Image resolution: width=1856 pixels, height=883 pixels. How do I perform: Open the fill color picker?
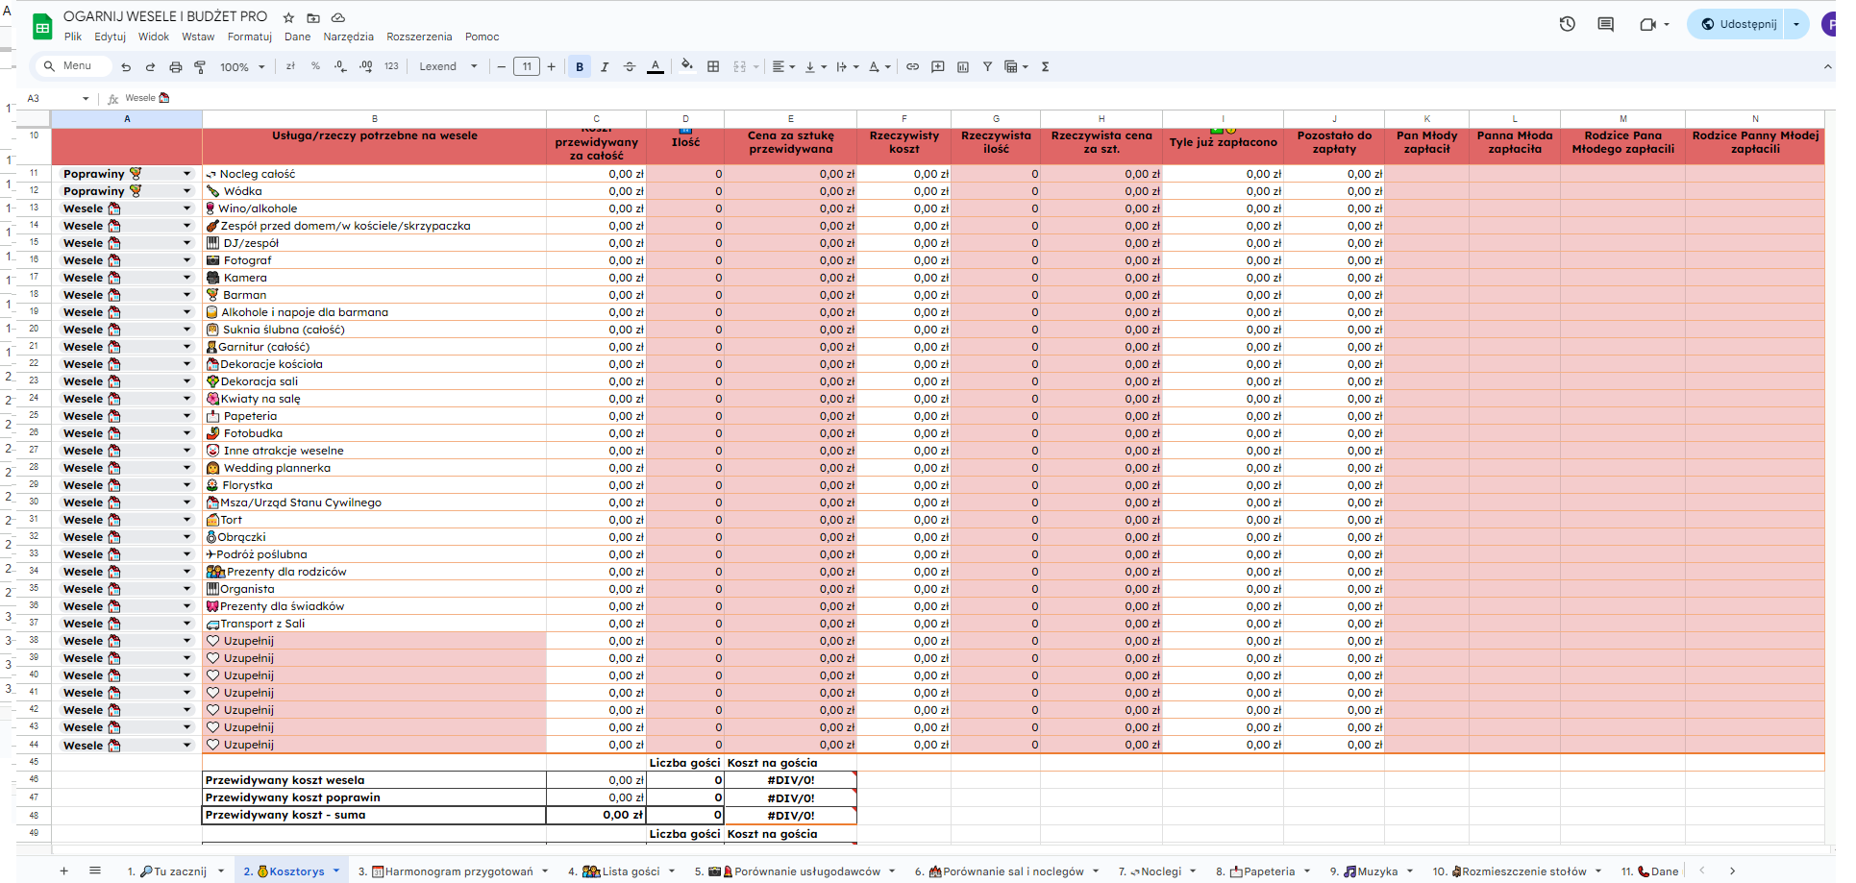click(x=686, y=66)
